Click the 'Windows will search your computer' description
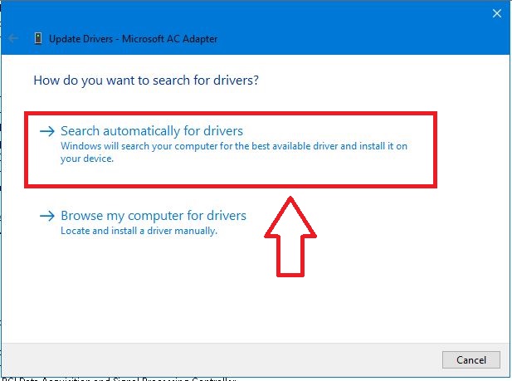 click(232, 146)
